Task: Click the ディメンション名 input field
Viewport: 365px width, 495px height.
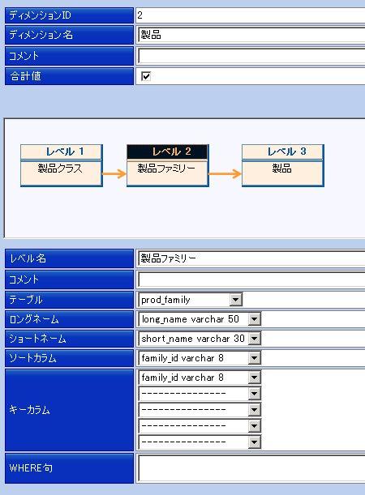Action: coord(251,35)
